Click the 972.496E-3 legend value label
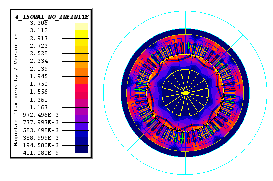The image size is (273, 181). [41, 115]
